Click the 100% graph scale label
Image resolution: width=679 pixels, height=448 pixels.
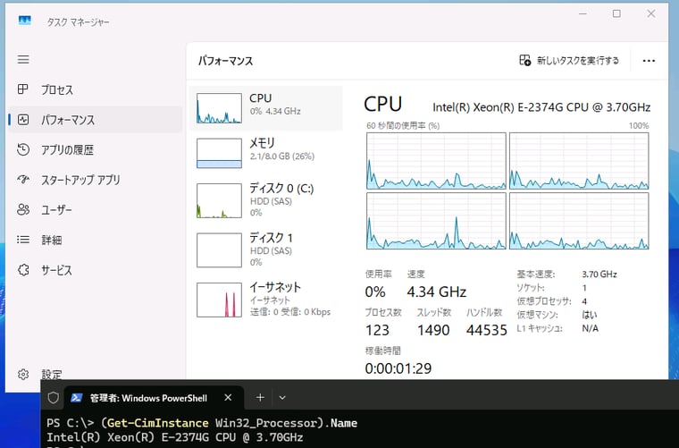(x=639, y=126)
